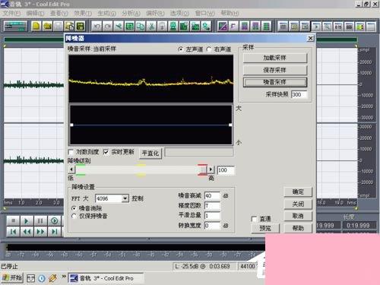Click the Rewind transport button
The image size is (380, 285).
27,232
